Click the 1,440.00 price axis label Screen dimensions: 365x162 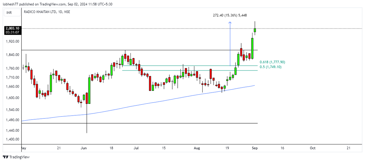(x=13, y=131)
